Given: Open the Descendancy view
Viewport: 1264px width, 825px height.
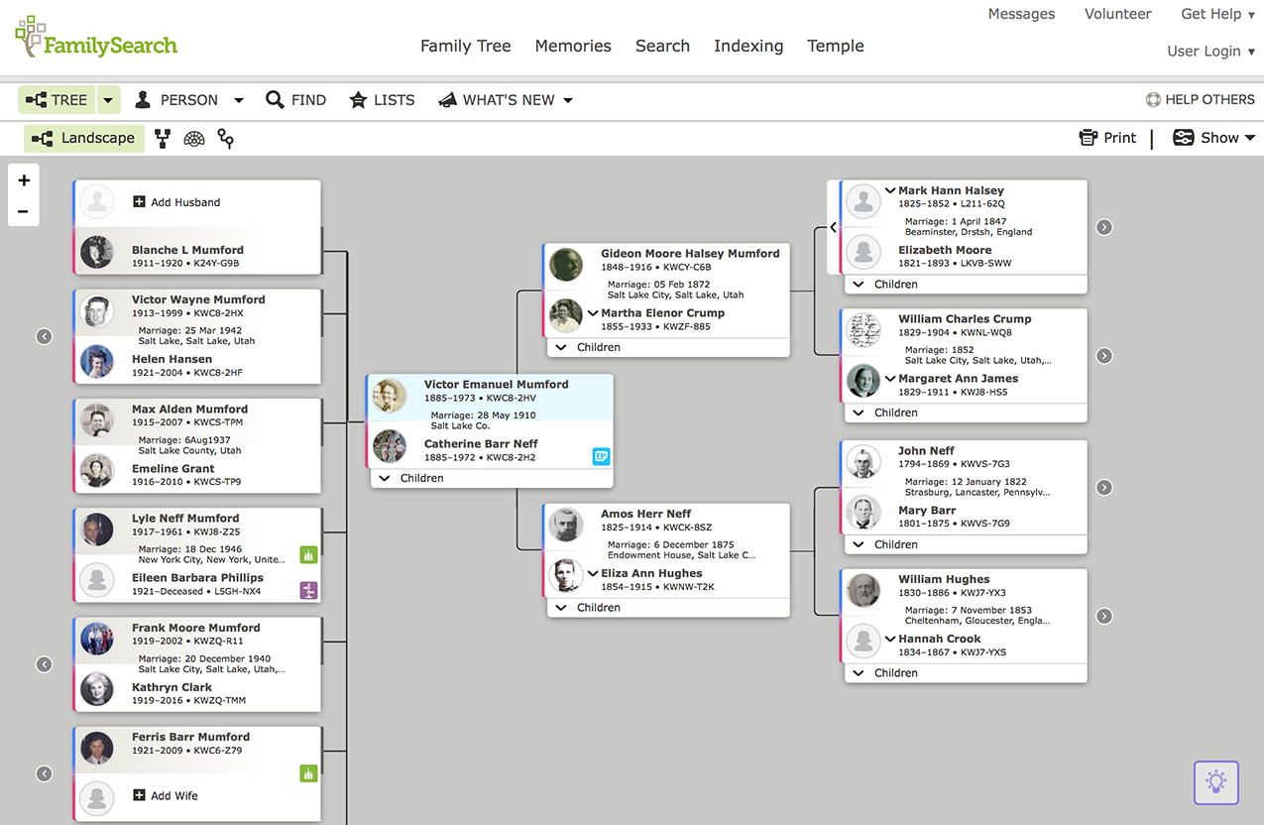Looking at the screenshot, I should [225, 139].
